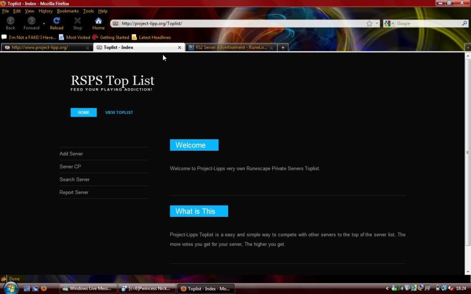The image size is (471, 294).
Task: Open the address bar history dropdown arrow
Action: [x=377, y=23]
